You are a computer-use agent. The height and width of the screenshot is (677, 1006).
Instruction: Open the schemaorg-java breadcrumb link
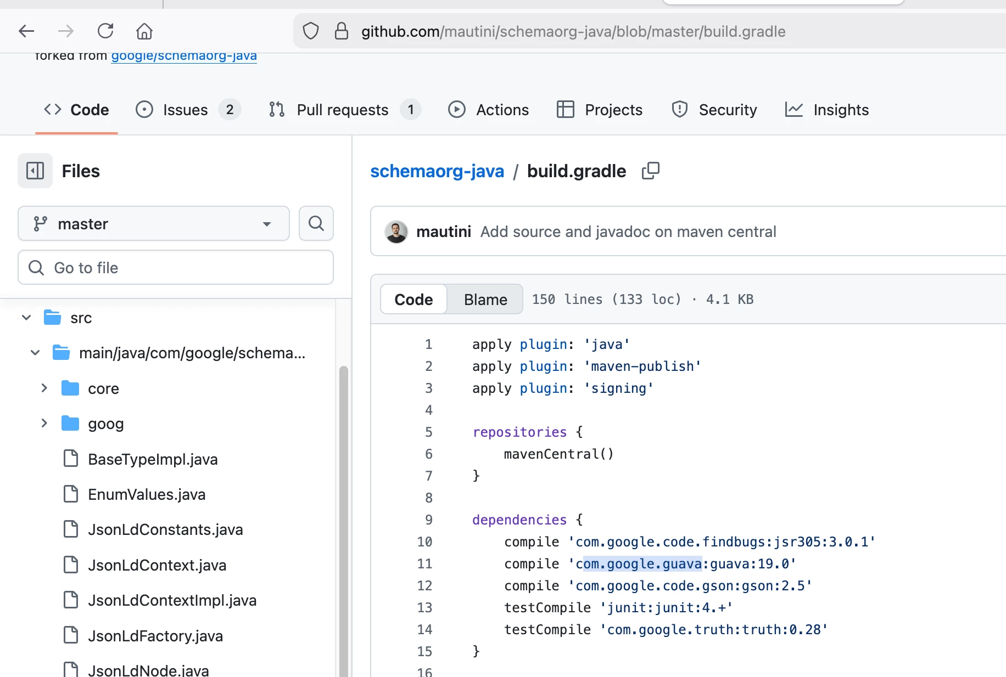(437, 171)
